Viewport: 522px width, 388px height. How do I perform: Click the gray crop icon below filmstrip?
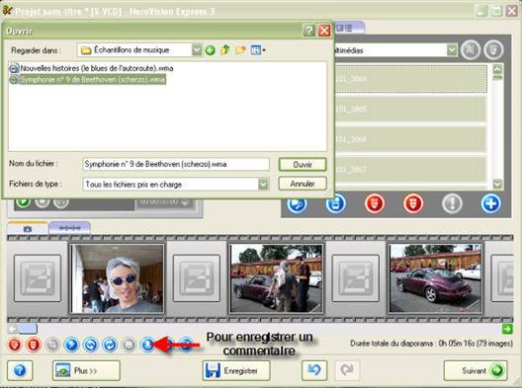click(52, 345)
